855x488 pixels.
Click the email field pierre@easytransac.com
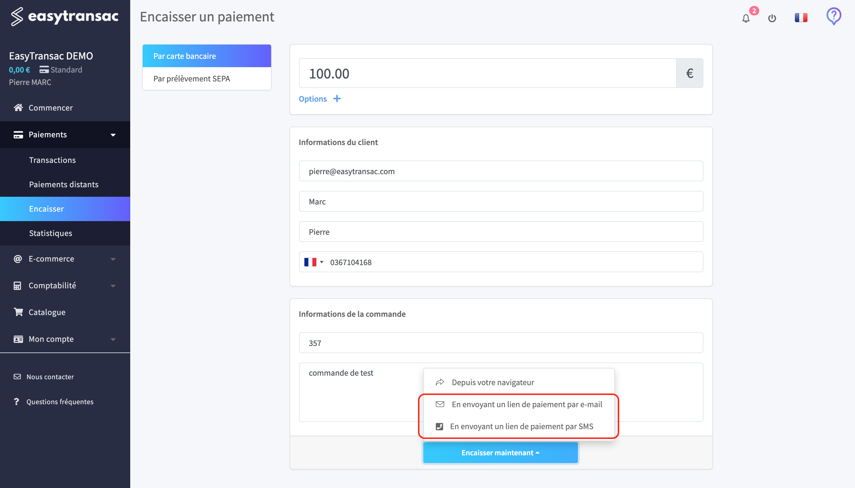(x=501, y=171)
